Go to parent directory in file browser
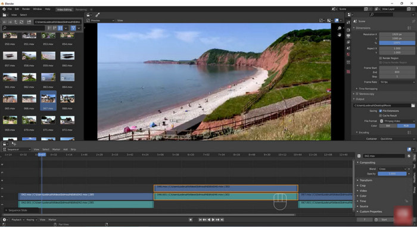417x227 pixels. pyautogui.click(x=15, y=22)
